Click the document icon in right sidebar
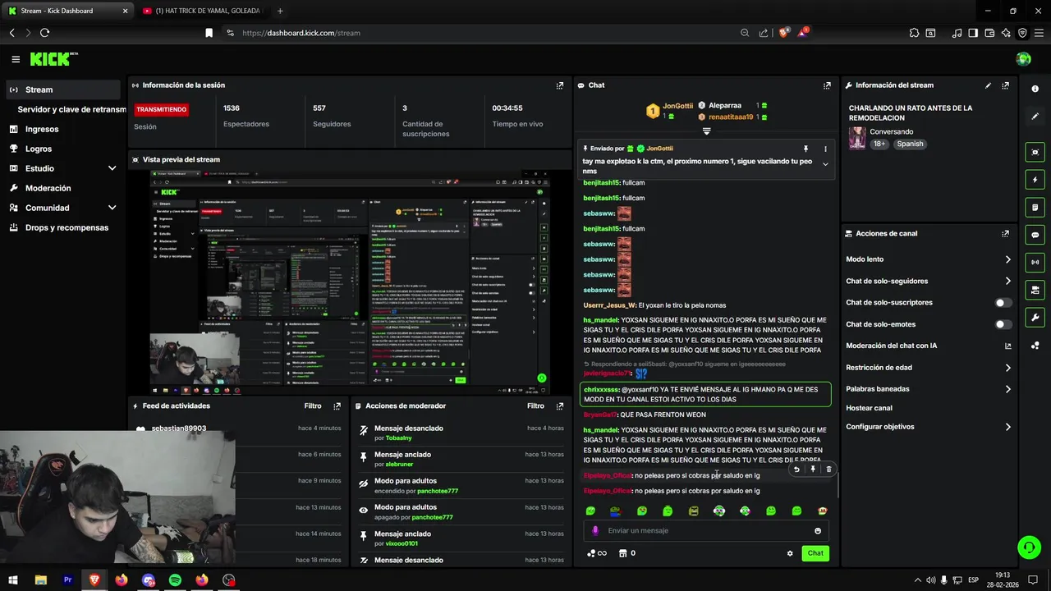 (x=1035, y=207)
